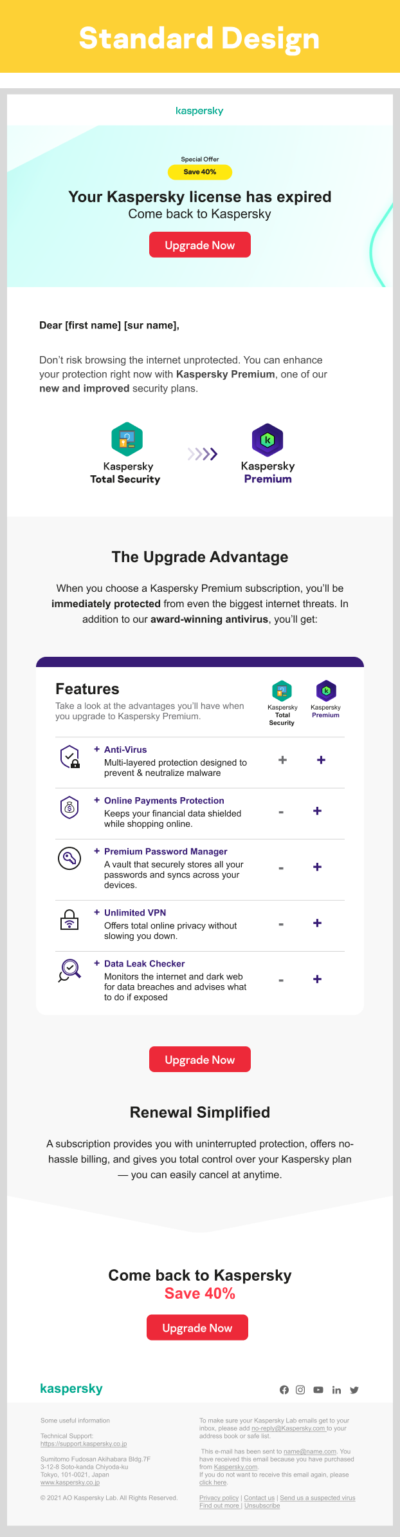This screenshot has height=1537, width=400.
Task: Click the Facebook icon in footer
Action: click(x=284, y=1390)
